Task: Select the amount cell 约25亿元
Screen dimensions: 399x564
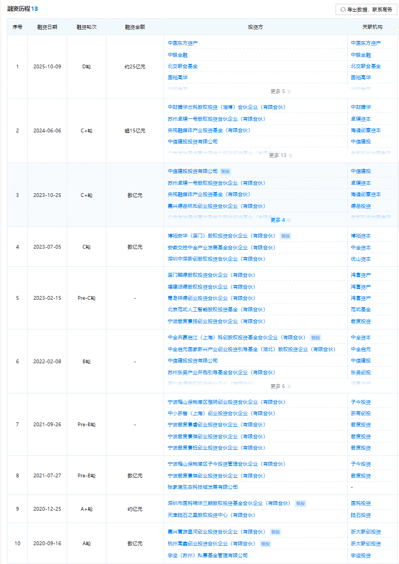Action: [135, 67]
